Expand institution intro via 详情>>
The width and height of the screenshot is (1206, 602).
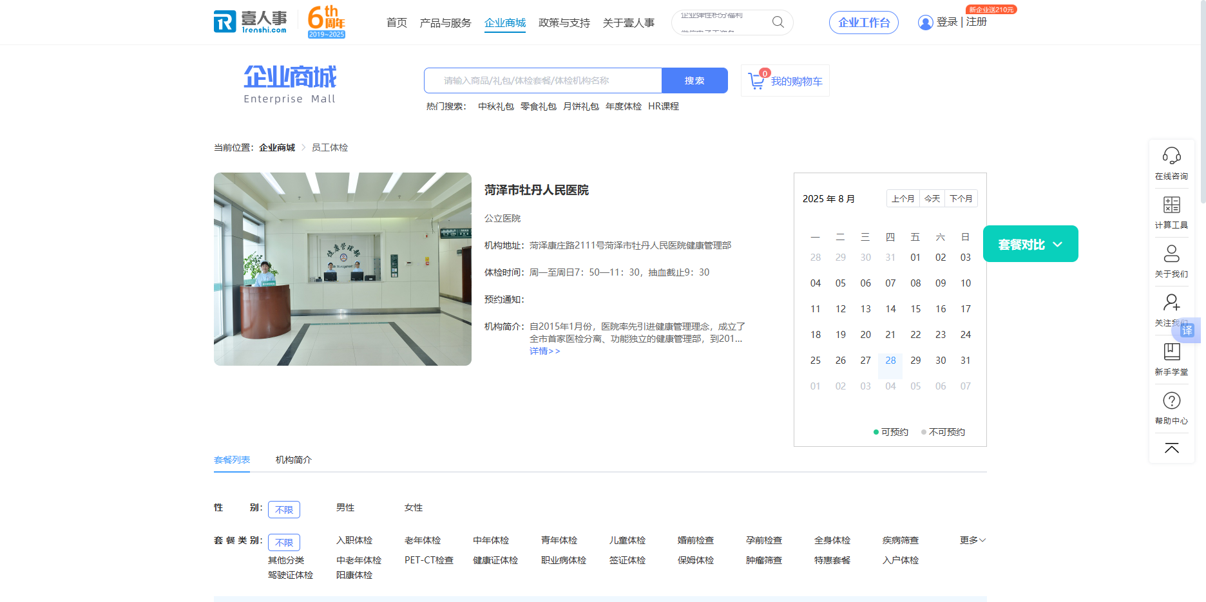(544, 351)
